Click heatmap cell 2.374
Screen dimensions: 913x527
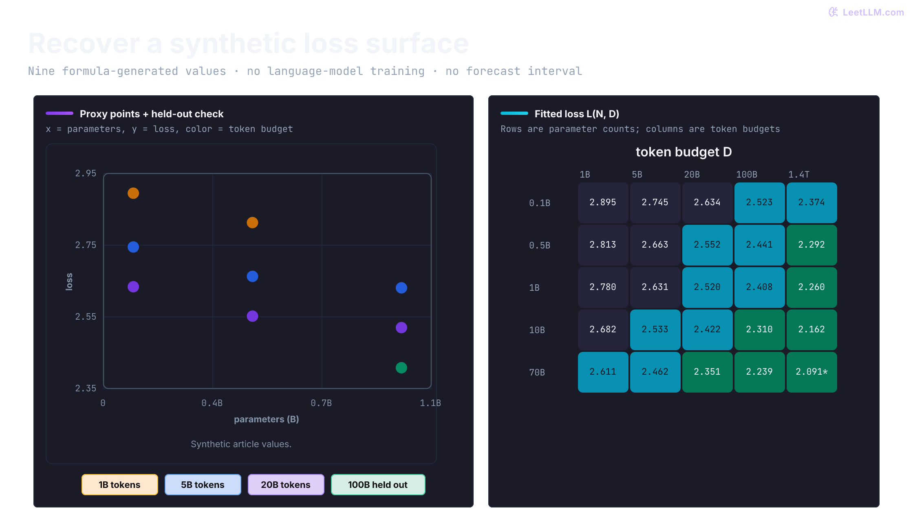812,203
